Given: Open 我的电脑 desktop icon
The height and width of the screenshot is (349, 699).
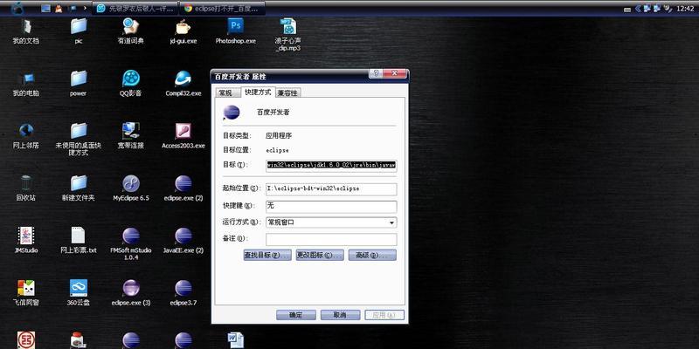Looking at the screenshot, I should coord(26,83).
